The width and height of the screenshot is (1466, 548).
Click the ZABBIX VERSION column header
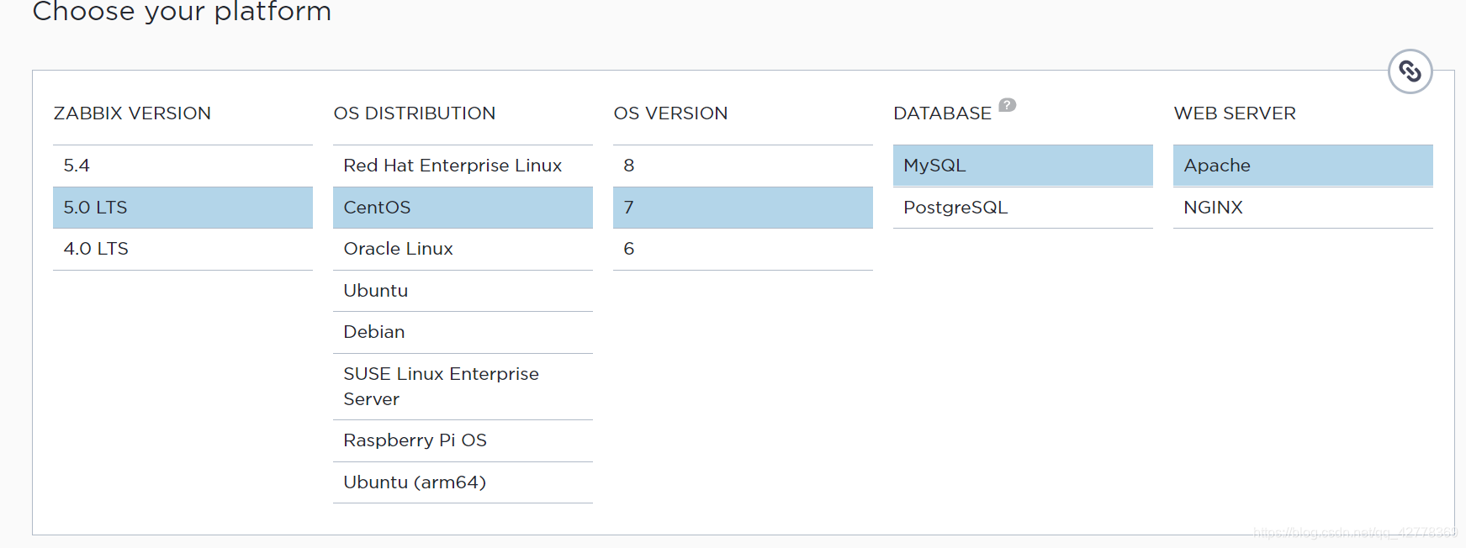(x=132, y=113)
